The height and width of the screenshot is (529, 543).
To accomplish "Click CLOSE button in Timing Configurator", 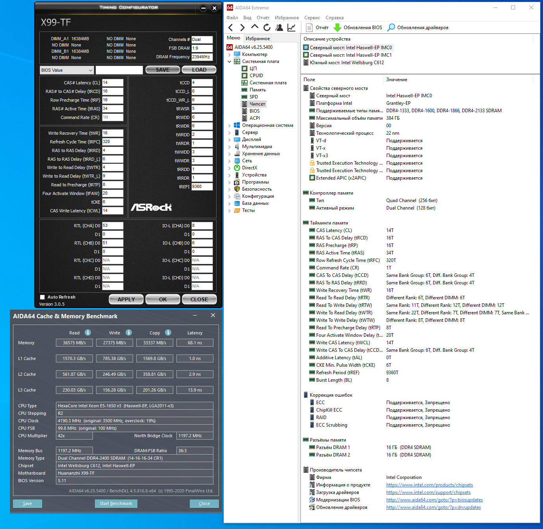I will coord(199,299).
